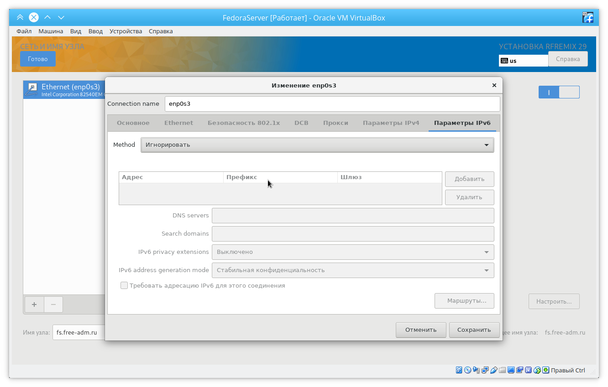Toggle the Ethernet connection on/off switch

pos(559,92)
